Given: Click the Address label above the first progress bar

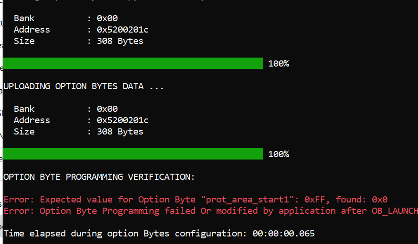Looking at the screenshot, I should pyautogui.click(x=32, y=30).
